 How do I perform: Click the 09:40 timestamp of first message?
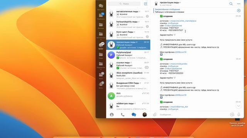(238, 16)
